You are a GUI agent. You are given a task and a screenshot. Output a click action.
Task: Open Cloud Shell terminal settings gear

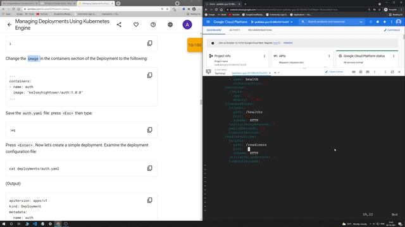pyautogui.click(x=361, y=72)
